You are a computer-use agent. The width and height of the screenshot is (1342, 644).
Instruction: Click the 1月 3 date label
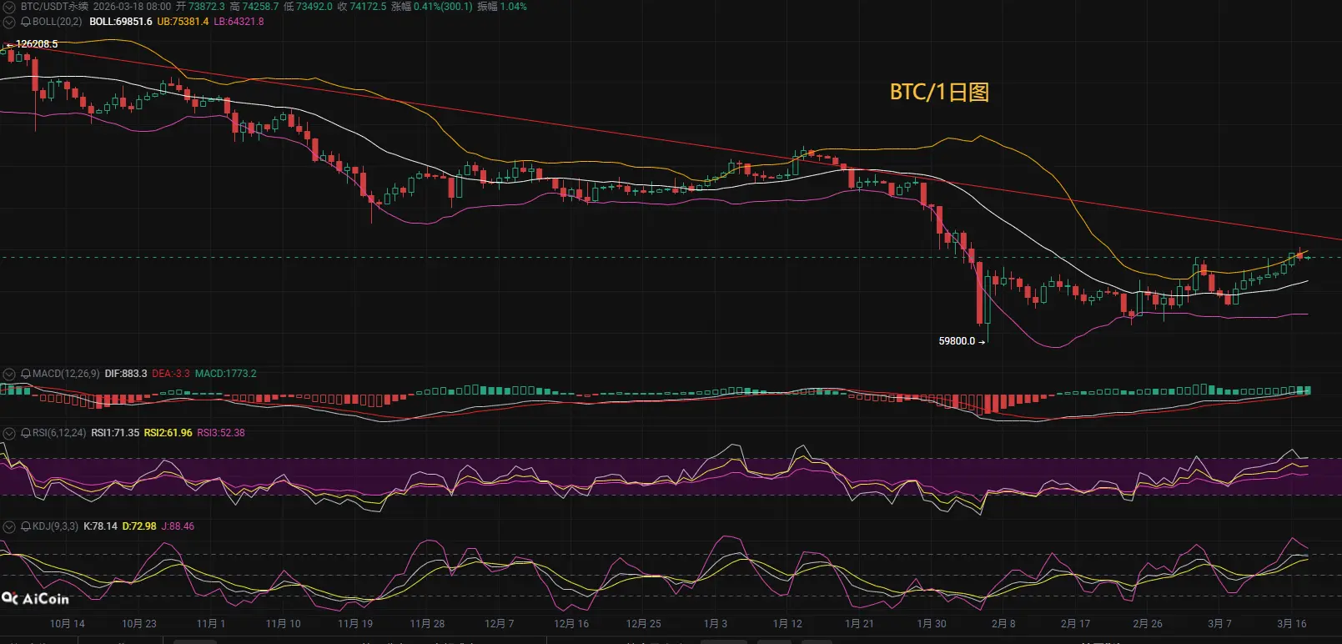click(716, 624)
